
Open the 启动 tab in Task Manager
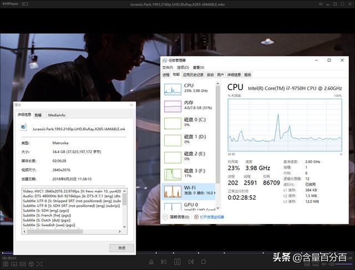(210, 75)
